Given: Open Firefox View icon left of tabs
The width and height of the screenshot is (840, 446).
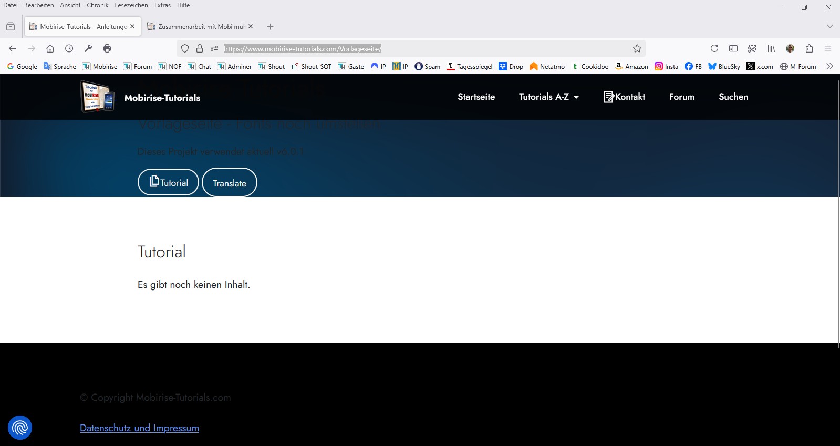Looking at the screenshot, I should coord(11,26).
